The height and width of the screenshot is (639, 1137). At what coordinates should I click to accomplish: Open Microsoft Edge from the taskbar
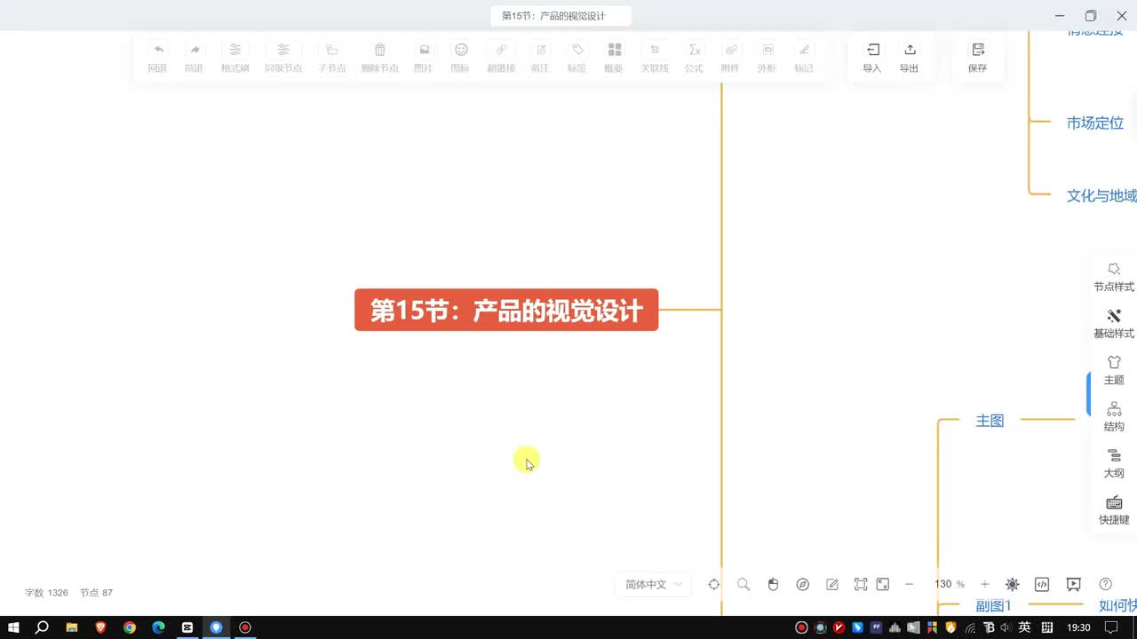point(158,627)
